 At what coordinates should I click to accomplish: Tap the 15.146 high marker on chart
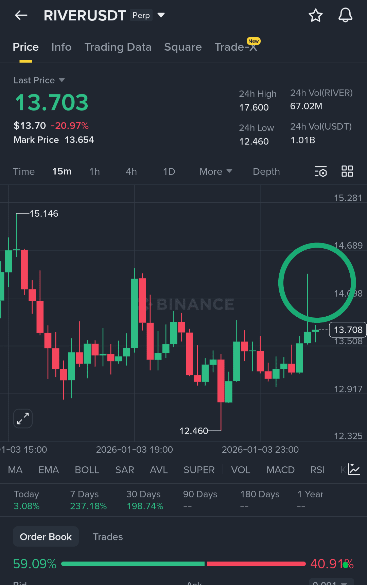point(44,214)
